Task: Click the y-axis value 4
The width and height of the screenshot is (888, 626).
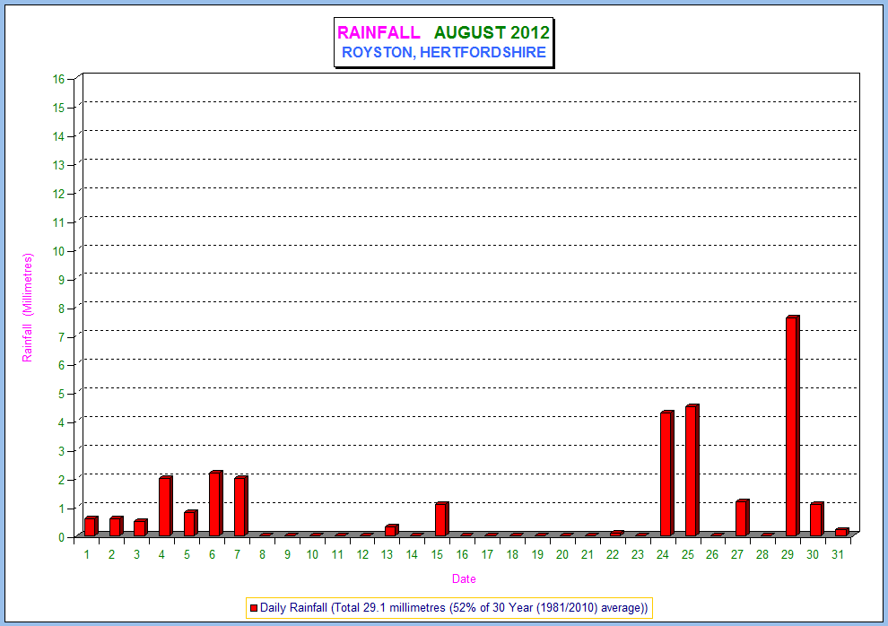Action: (x=62, y=422)
